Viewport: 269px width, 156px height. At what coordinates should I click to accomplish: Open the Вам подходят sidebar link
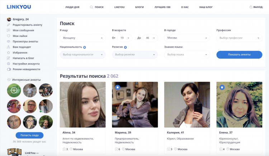22,47
